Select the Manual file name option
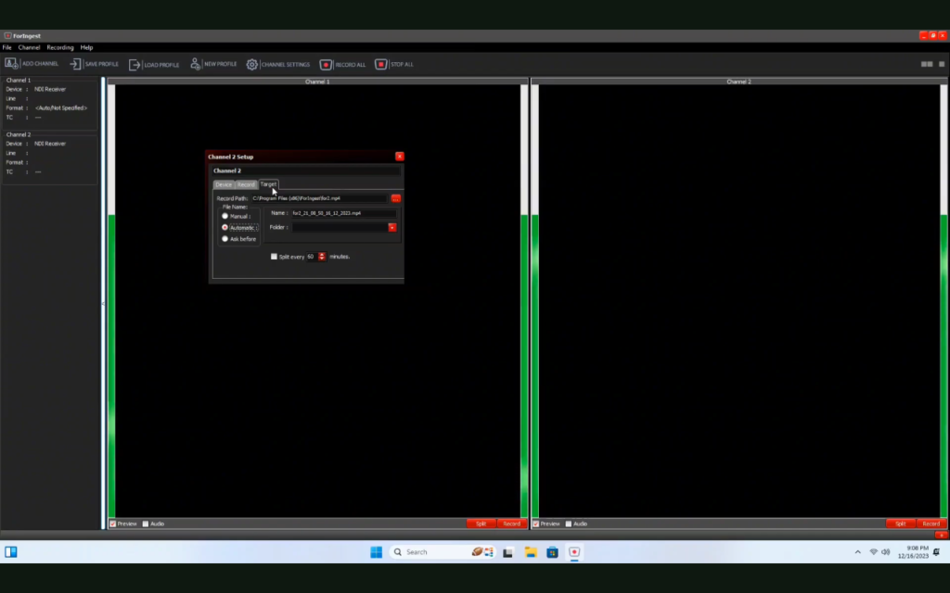 225,216
